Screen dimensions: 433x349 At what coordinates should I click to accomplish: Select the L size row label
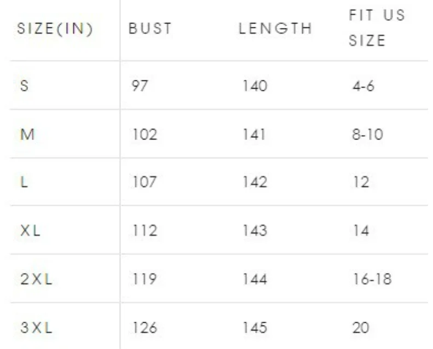pos(24,182)
